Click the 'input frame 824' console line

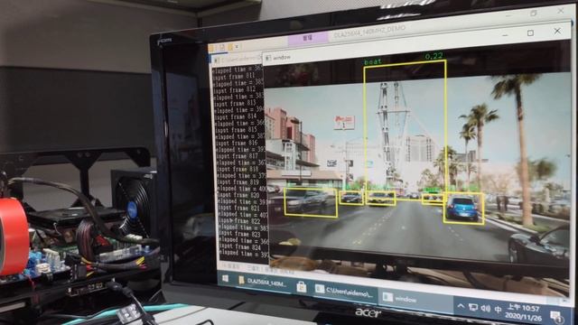pyautogui.click(x=239, y=247)
